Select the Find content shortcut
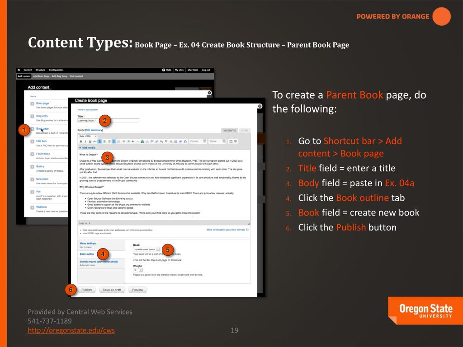The height and width of the screenshot is (347, 463). click(76, 76)
